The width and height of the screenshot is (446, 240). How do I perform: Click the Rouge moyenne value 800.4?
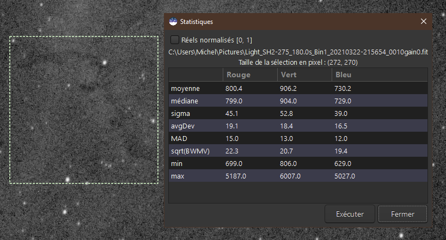[234, 89]
